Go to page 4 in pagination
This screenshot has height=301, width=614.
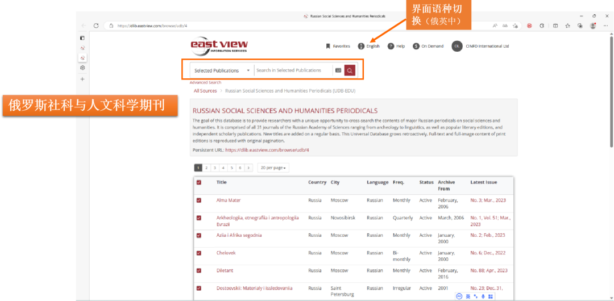[223, 168]
